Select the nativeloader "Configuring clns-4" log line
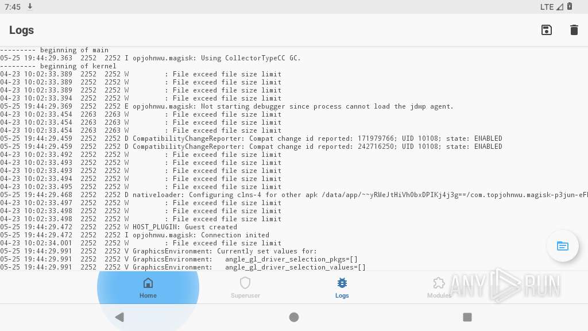Screen dimensions: 588x331 tap(294, 195)
